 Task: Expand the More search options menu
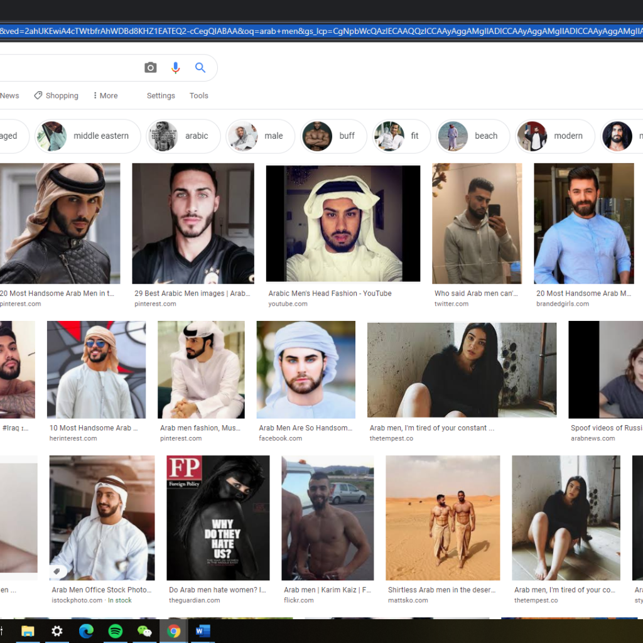point(105,95)
